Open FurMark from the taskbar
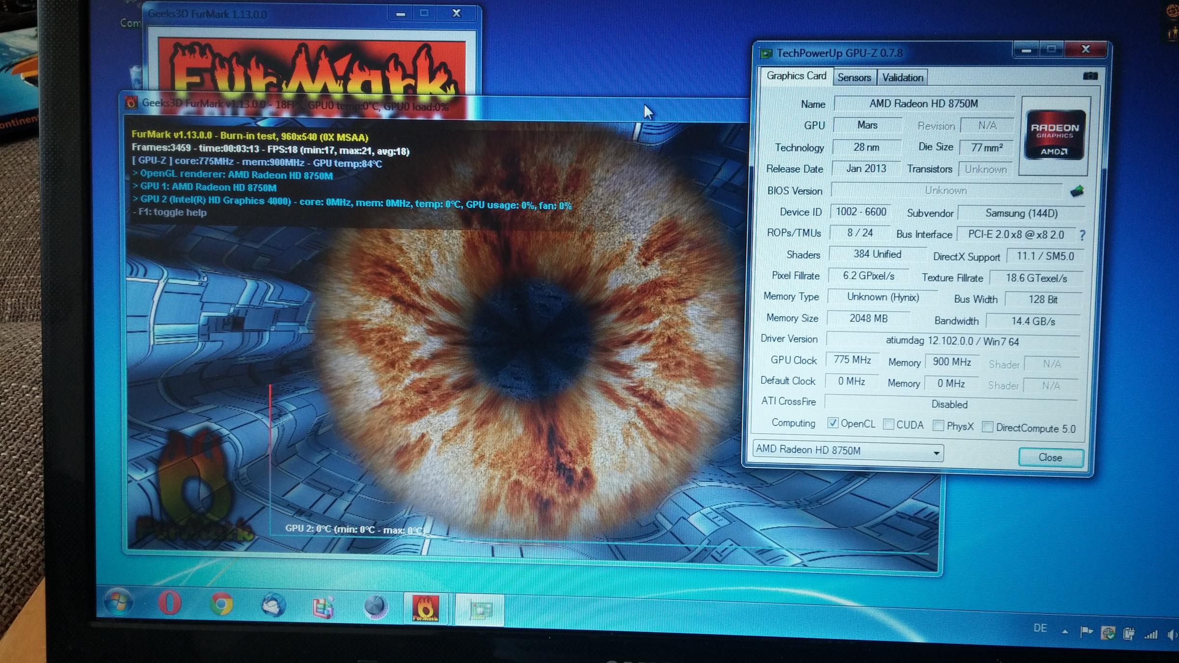 (x=425, y=608)
